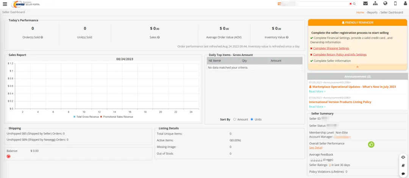Click the seller ID card icon in search box
409x178 pixels.
(x=279, y=4)
